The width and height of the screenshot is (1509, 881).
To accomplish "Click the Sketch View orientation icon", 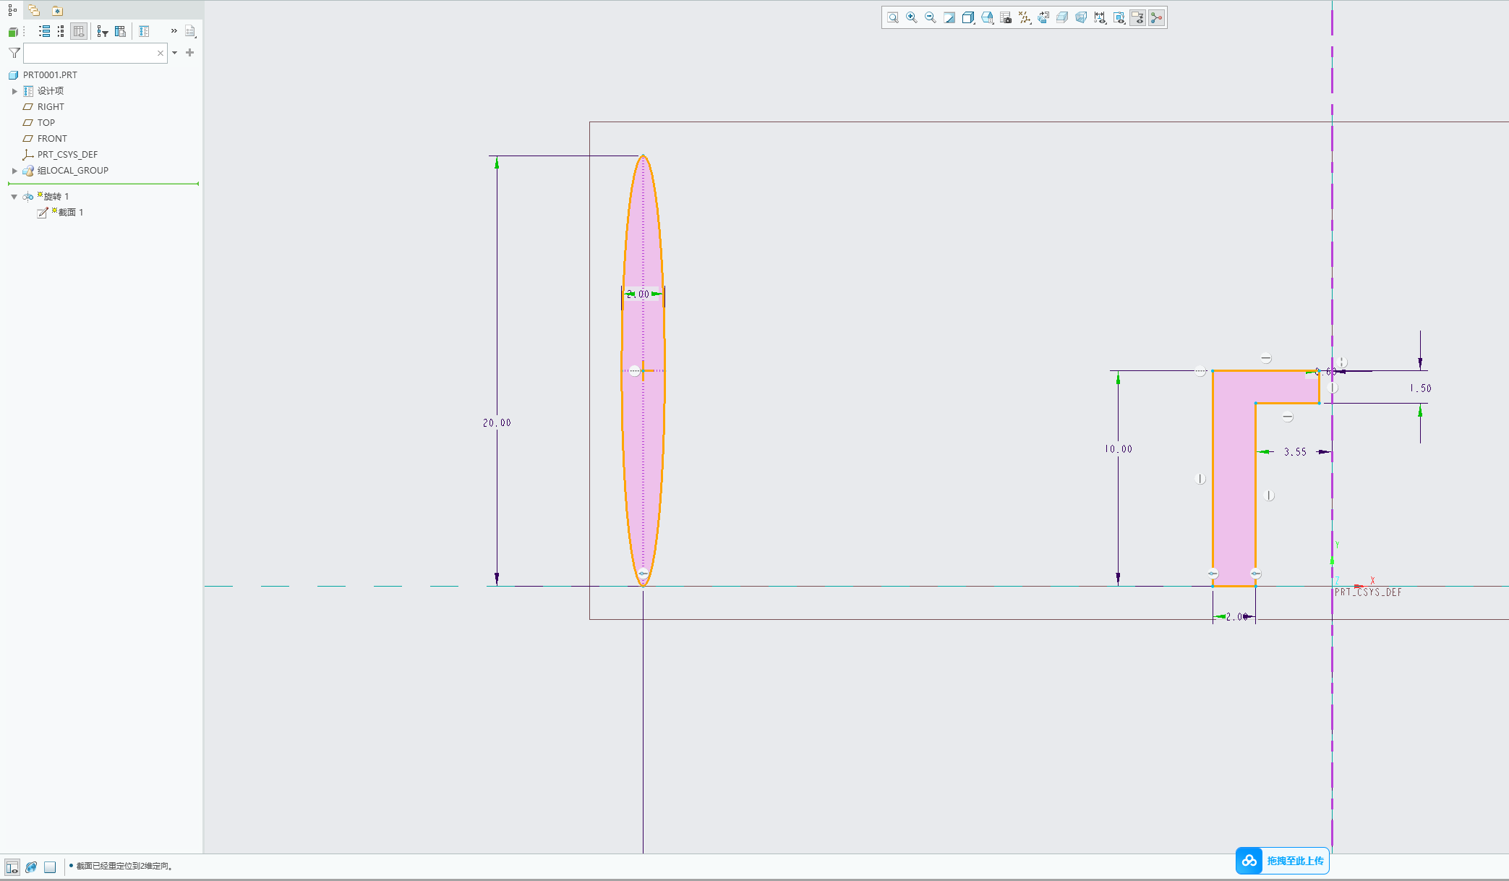I will 1043,17.
